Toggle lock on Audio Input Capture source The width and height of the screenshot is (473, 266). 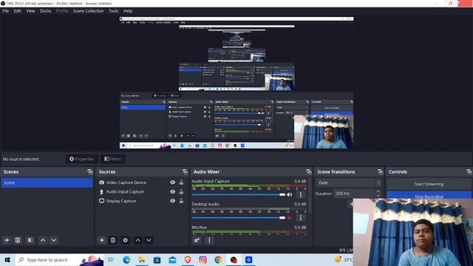[181, 191]
